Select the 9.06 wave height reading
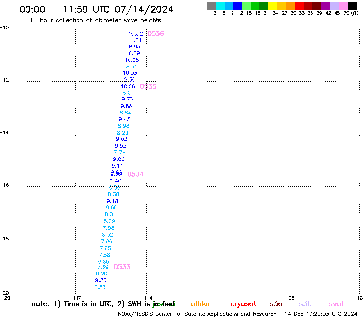 pyautogui.click(x=119, y=159)
